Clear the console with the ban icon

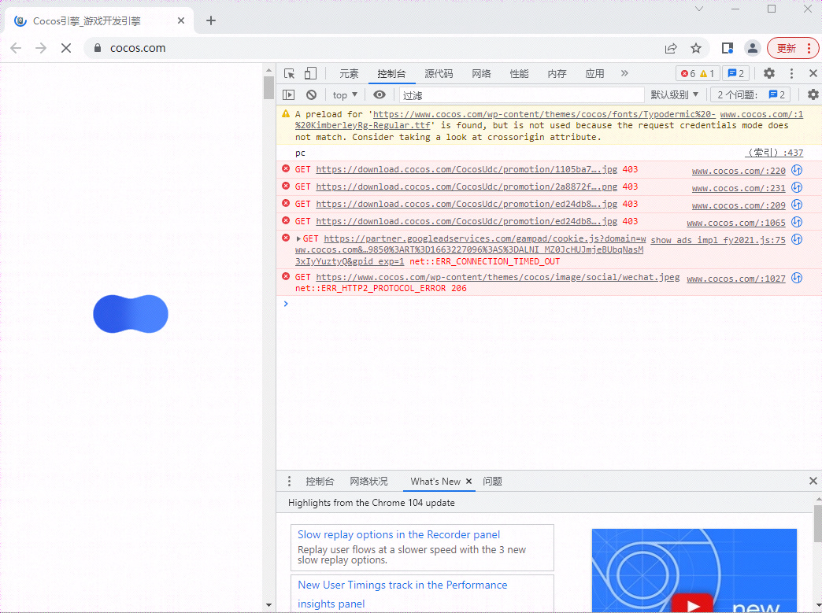point(311,95)
